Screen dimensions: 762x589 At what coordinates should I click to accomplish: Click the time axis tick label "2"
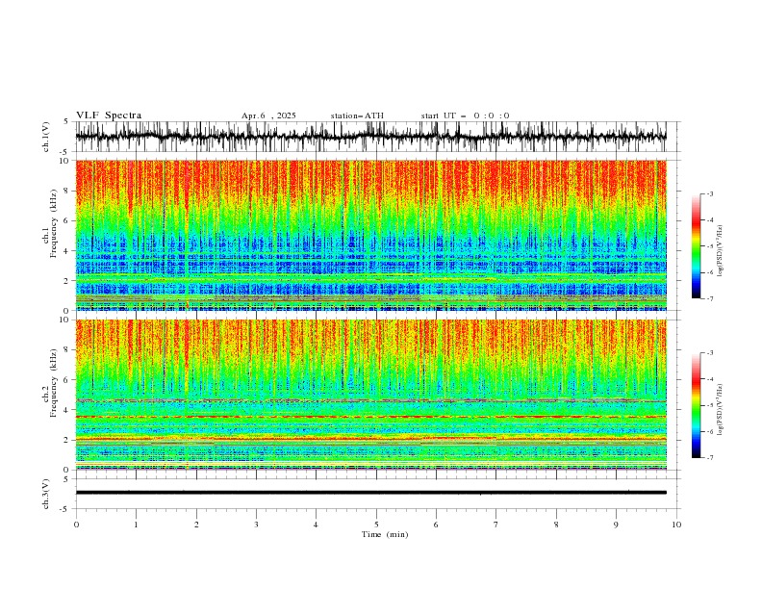click(196, 525)
